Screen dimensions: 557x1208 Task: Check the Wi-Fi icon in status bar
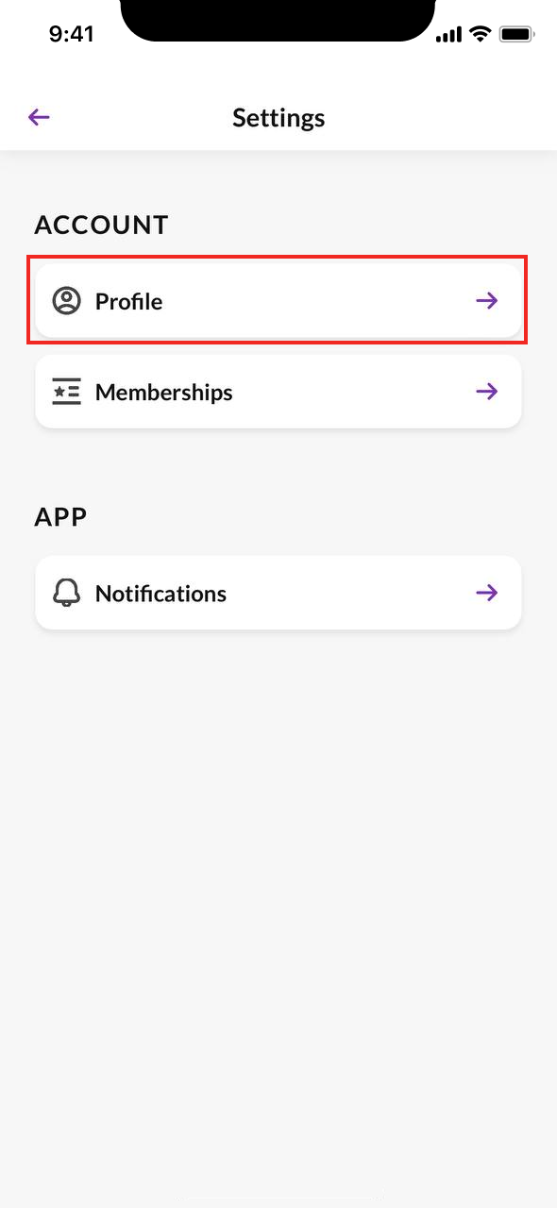point(481,34)
